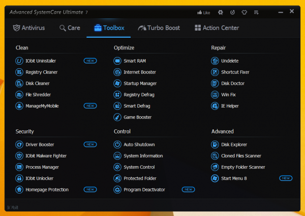Open the Game Booster rocket icon
The width and height of the screenshot is (305, 216).
tap(117, 117)
